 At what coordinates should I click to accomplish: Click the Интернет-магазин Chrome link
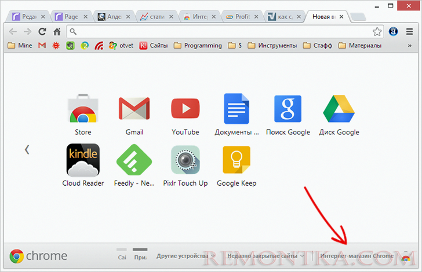click(356, 256)
